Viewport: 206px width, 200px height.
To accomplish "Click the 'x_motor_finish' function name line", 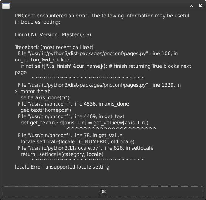I will pos(33,91).
